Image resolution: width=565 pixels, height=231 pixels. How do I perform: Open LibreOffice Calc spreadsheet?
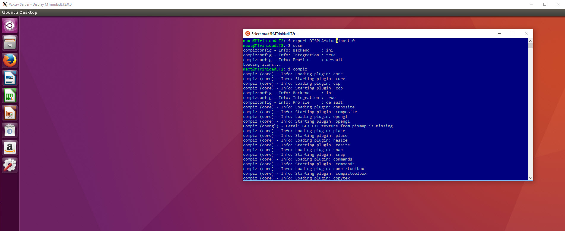(10, 95)
